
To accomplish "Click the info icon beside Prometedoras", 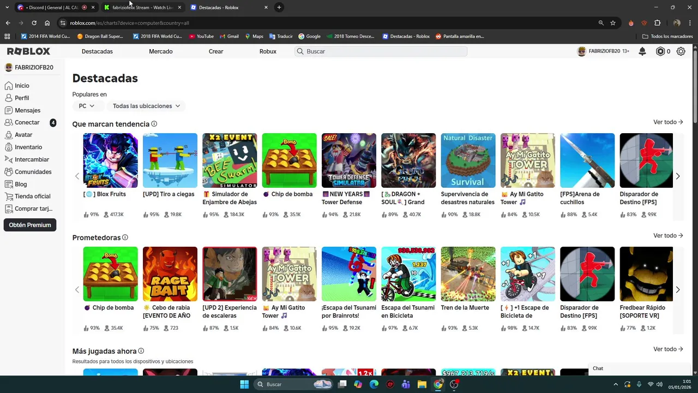I will tap(125, 237).
